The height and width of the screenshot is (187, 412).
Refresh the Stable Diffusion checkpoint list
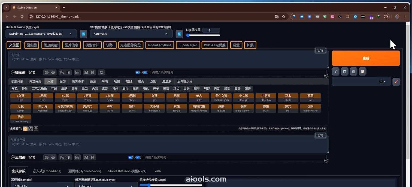coord(83,34)
